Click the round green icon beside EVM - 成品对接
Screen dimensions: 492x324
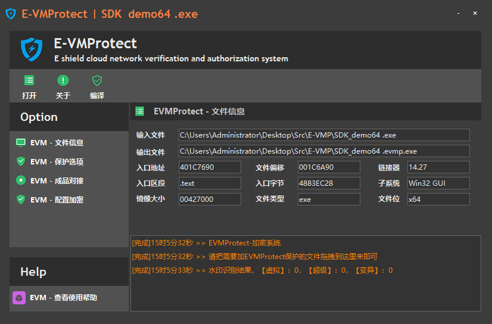click(x=21, y=180)
